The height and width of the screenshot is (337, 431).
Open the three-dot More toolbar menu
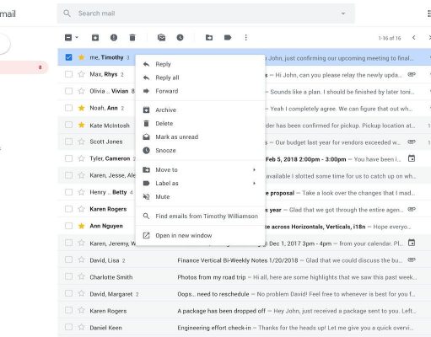tap(246, 37)
